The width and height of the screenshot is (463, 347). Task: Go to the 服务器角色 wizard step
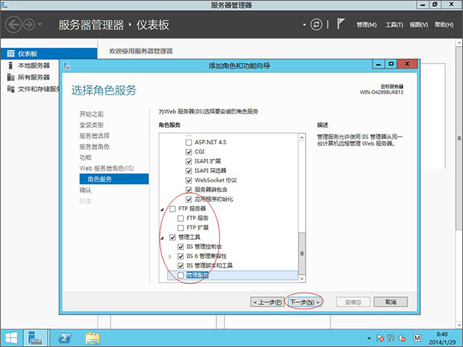[x=95, y=147]
